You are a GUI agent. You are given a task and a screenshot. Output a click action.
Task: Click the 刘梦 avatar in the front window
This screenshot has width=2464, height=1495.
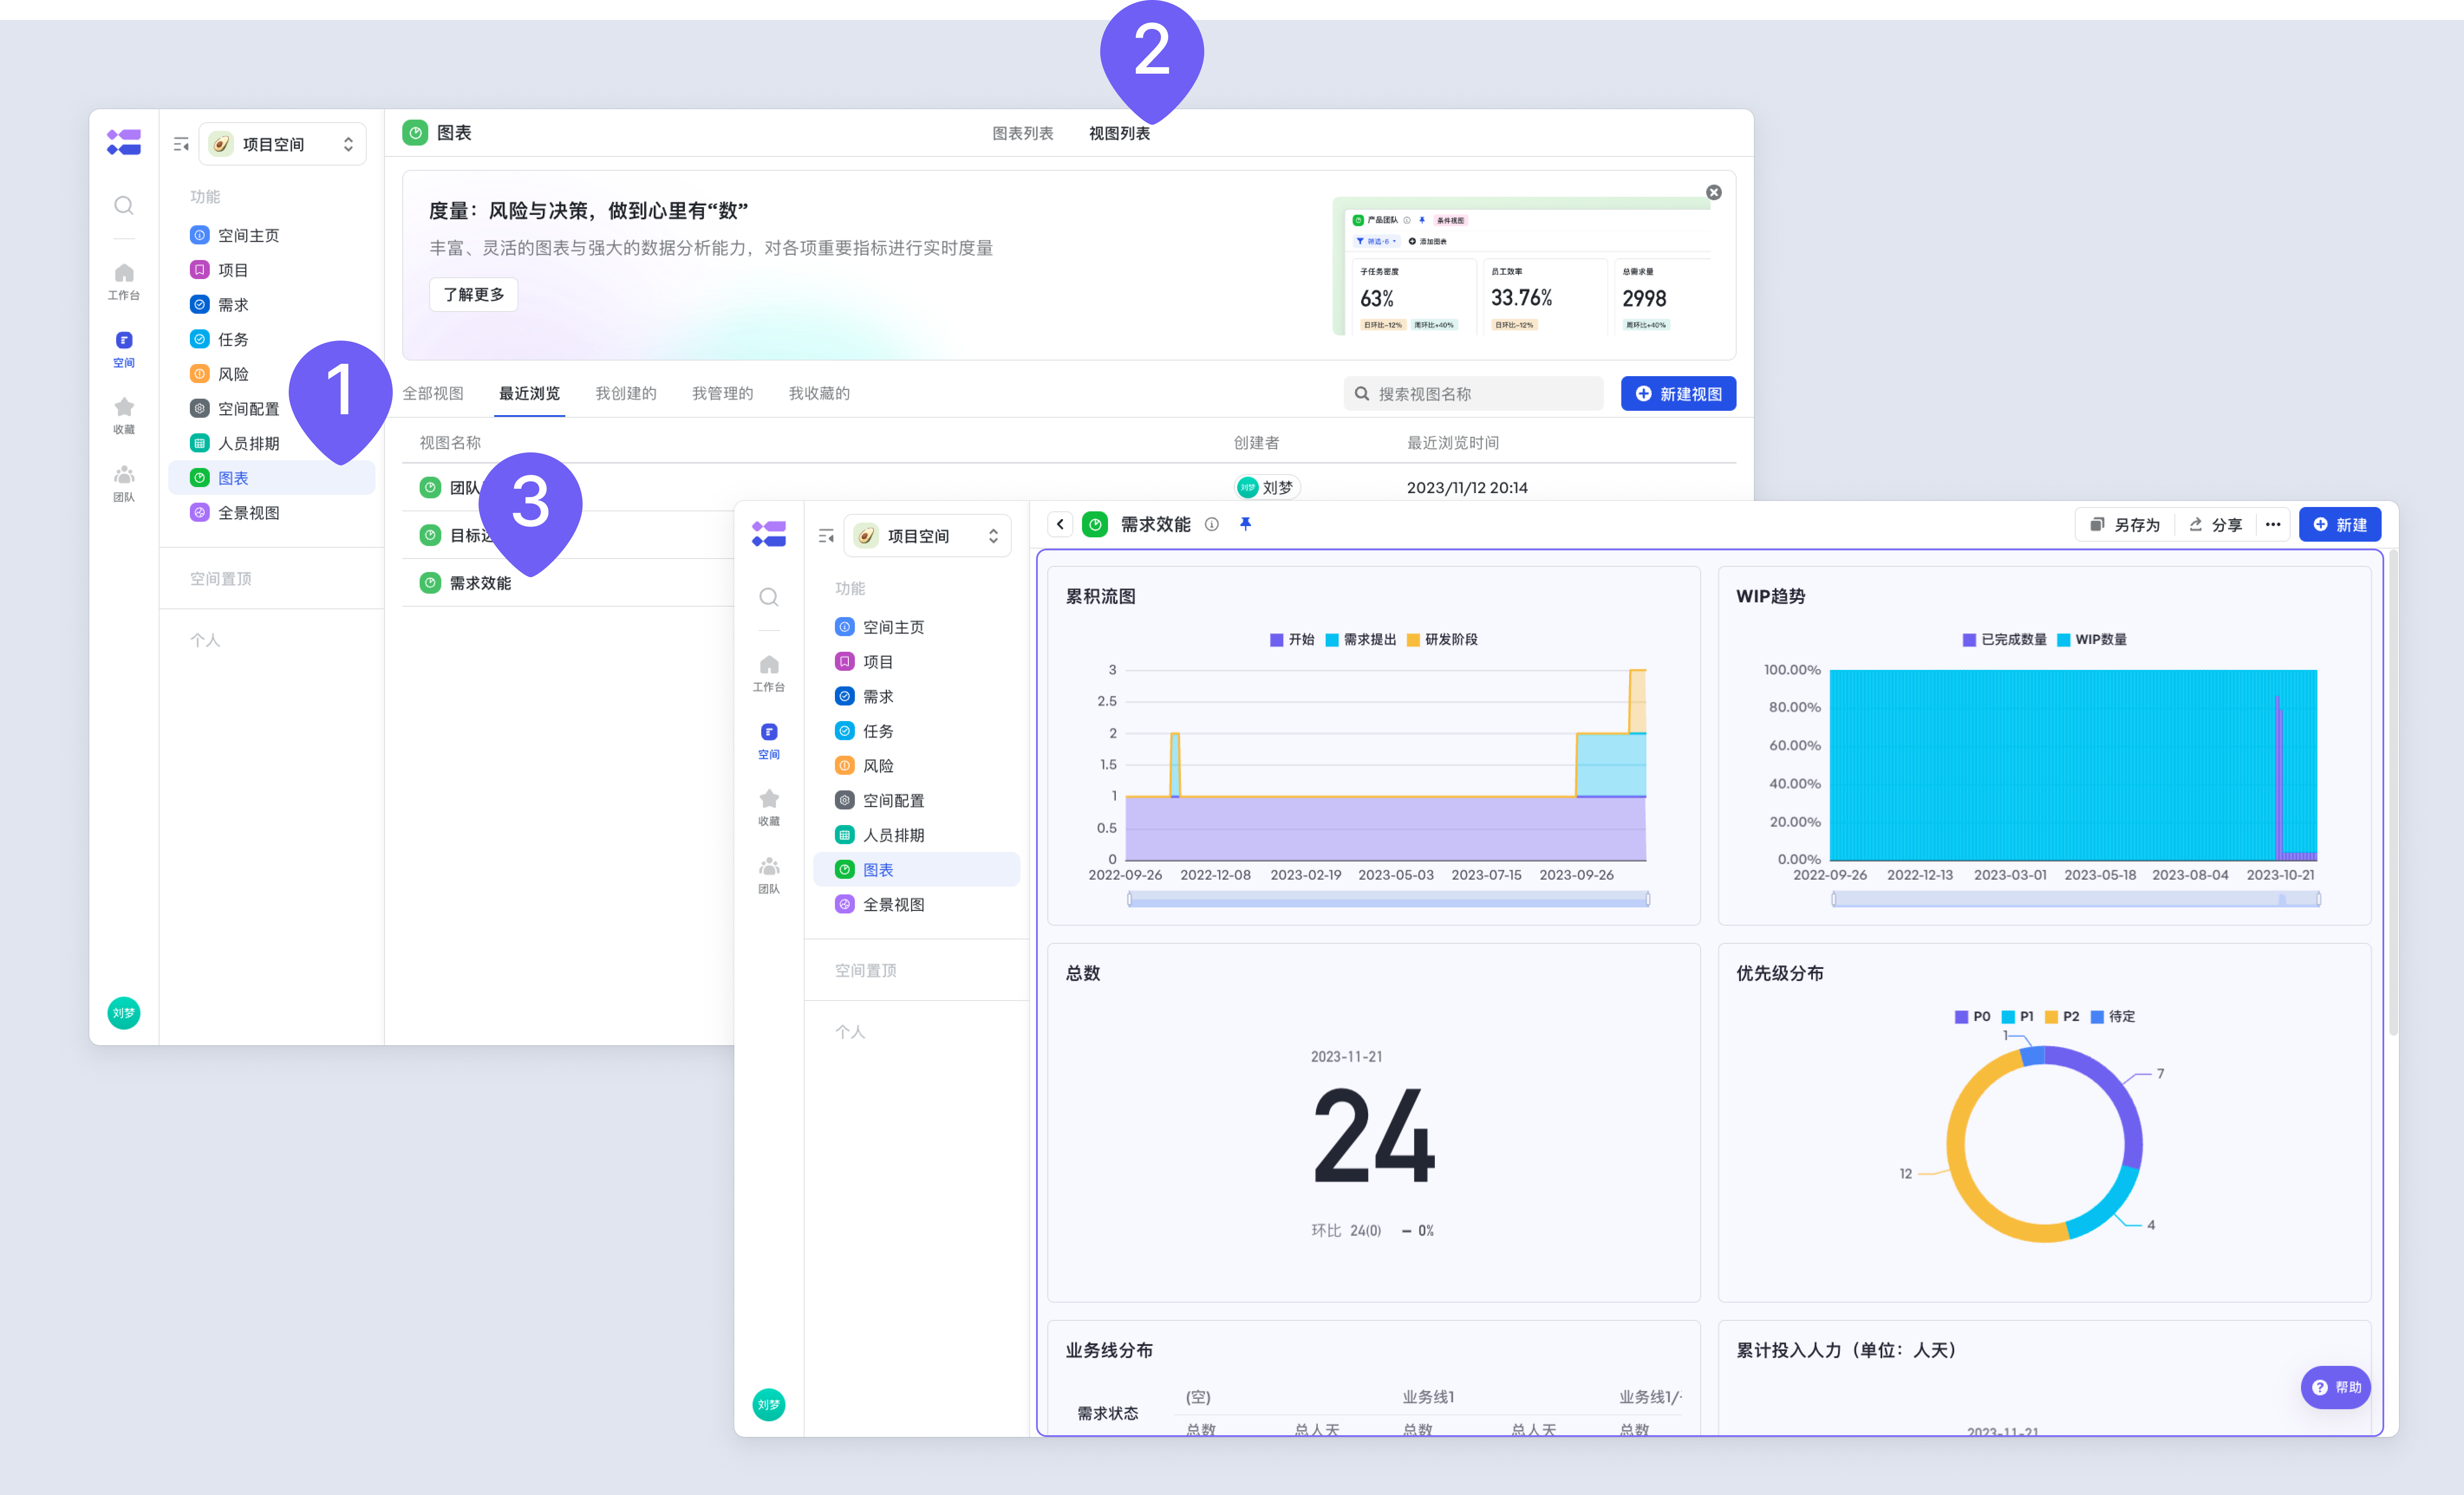pyautogui.click(x=769, y=1404)
